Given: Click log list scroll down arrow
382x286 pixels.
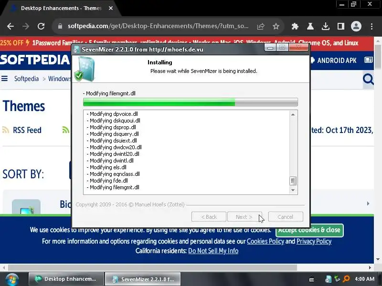Looking at the screenshot, I should (x=293, y=190).
